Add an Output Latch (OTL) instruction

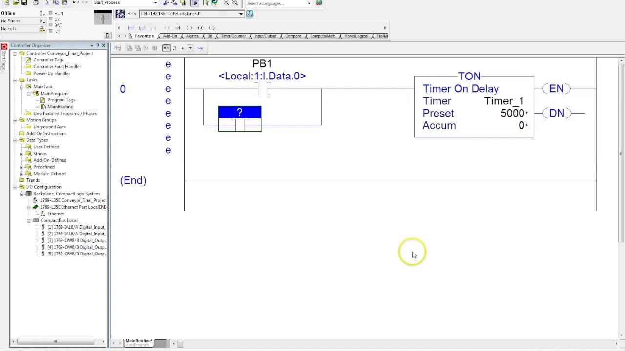click(212, 28)
